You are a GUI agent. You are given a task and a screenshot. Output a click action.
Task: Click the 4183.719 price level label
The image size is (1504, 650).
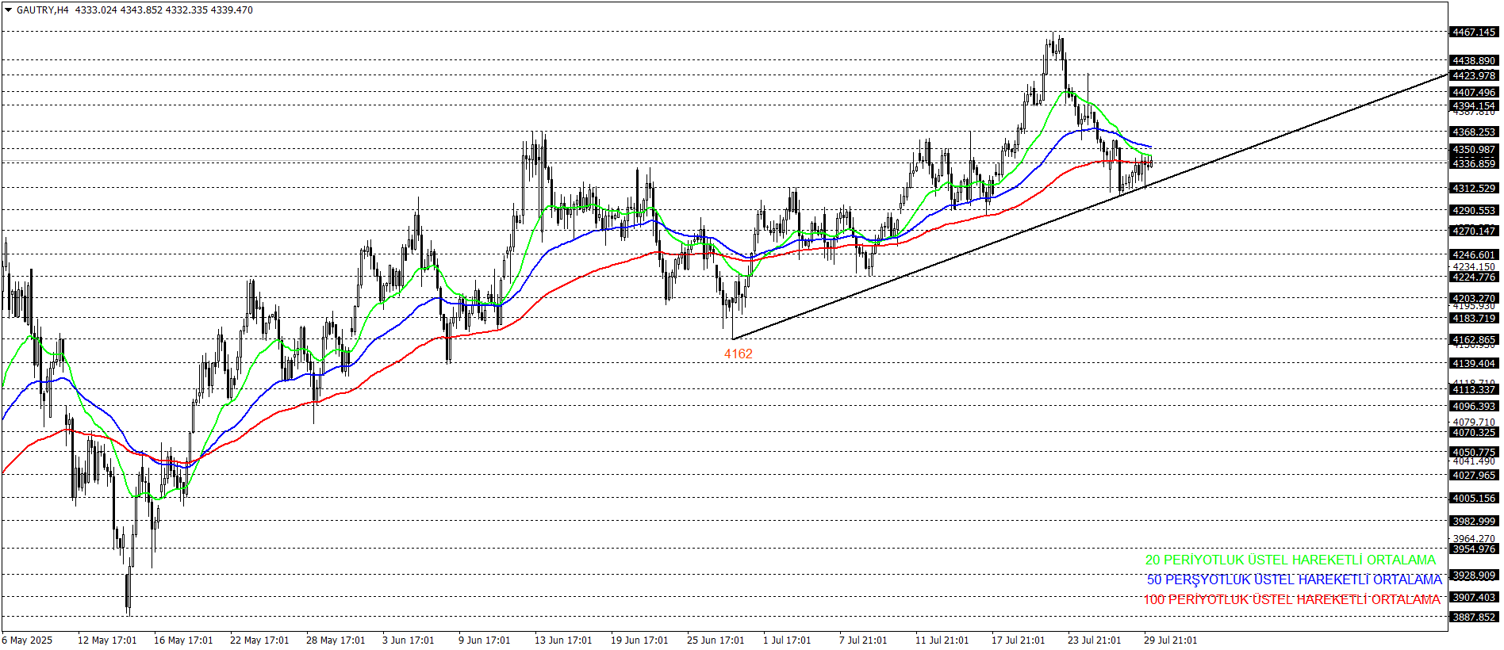1474,319
